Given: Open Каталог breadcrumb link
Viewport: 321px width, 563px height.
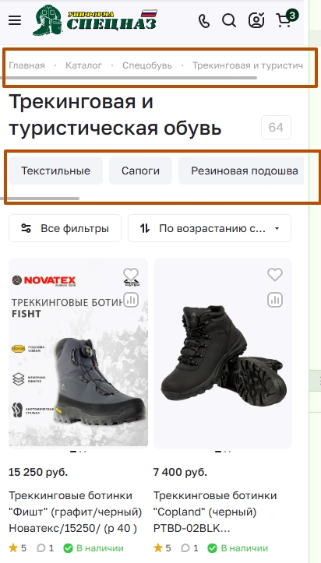Looking at the screenshot, I should 83,65.
